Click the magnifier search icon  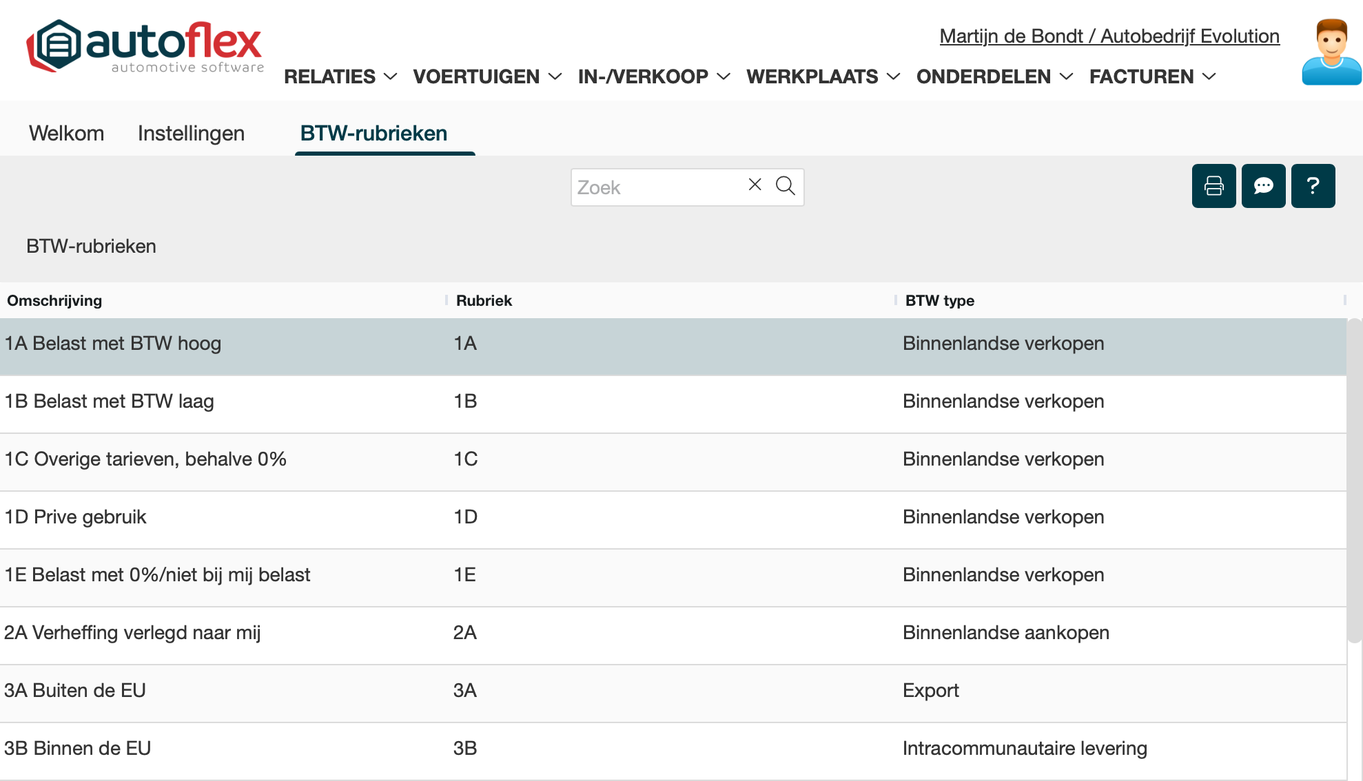pos(786,186)
